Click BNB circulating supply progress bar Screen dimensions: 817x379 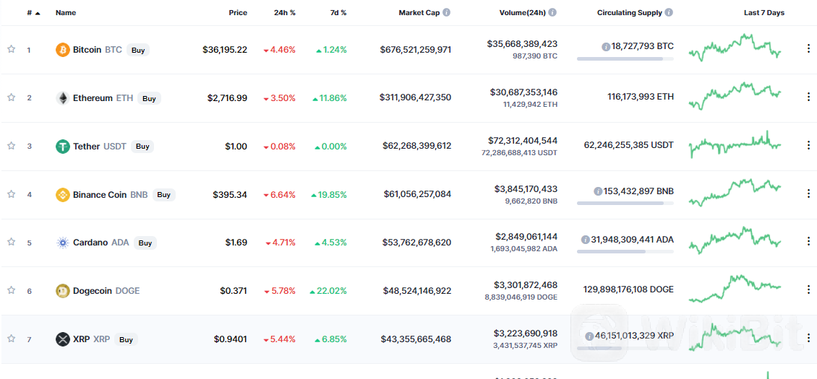(x=625, y=203)
